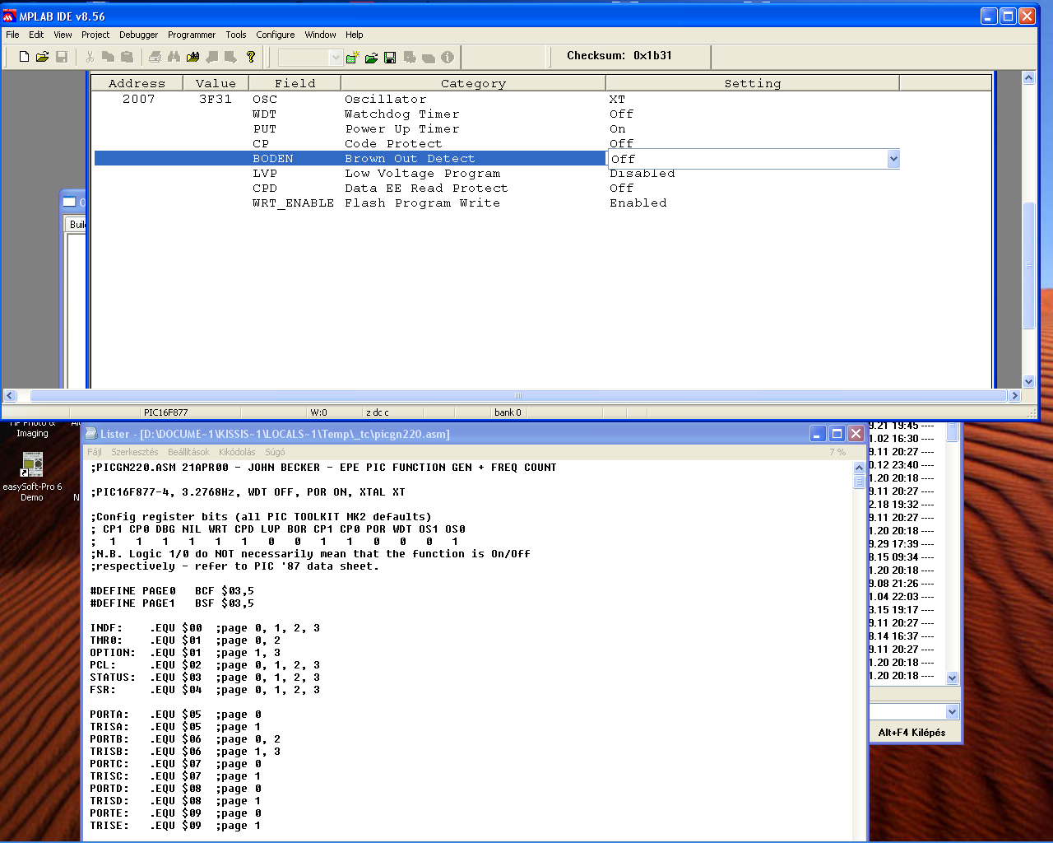The height and width of the screenshot is (843, 1053).
Task: Open the Kikódolás menu in Lister
Action: point(237,452)
